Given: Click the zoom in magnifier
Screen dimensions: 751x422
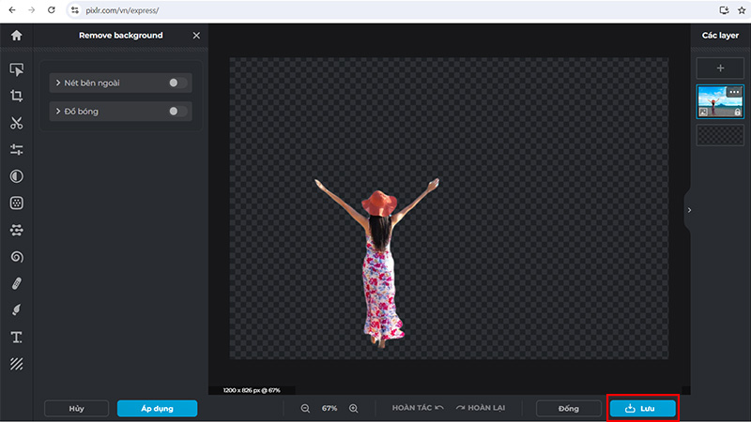Looking at the screenshot, I should (x=354, y=409).
